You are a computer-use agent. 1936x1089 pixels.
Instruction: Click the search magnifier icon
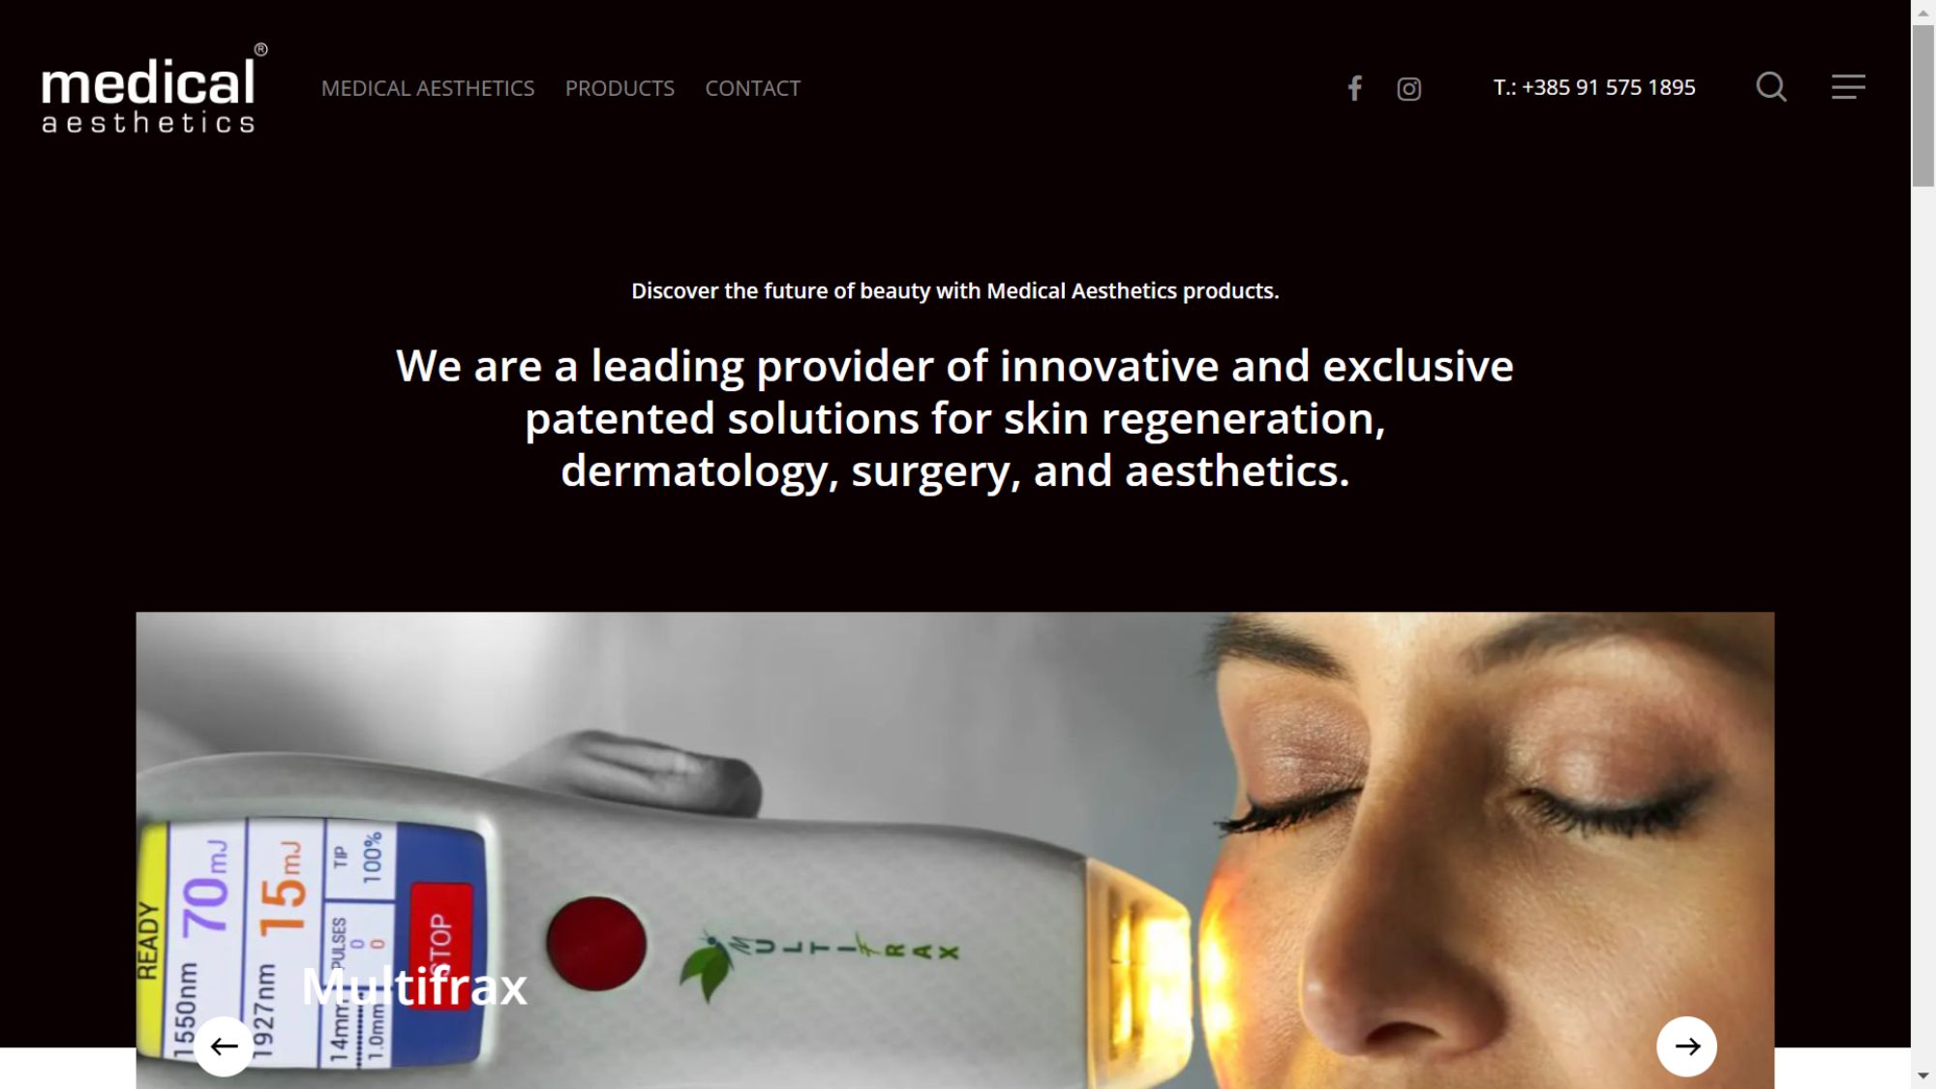1771,87
